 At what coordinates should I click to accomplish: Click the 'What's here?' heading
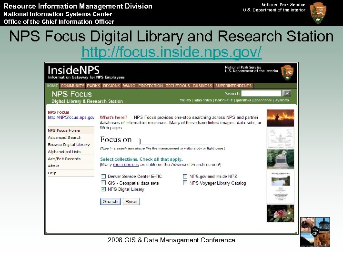pos(113,118)
